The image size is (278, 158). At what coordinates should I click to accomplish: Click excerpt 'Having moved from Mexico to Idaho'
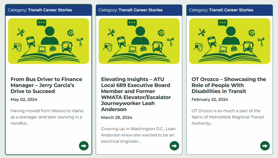pos(47,117)
